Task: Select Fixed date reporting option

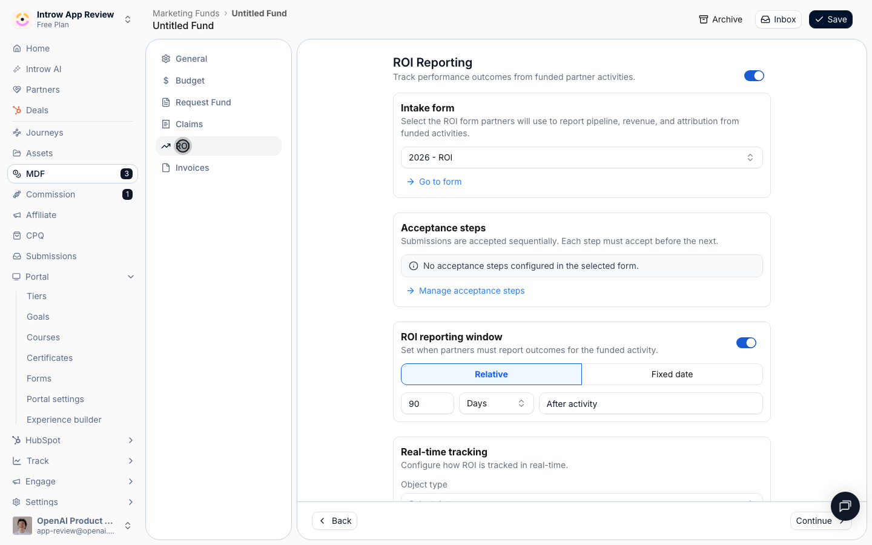Action: 672,374
